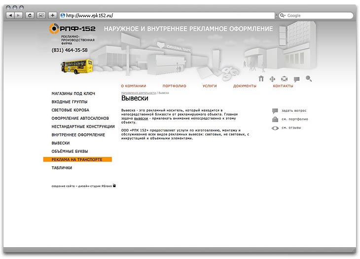The height and width of the screenshot is (259, 360).
Task: Click the см. отзывы link
Action: point(291,128)
